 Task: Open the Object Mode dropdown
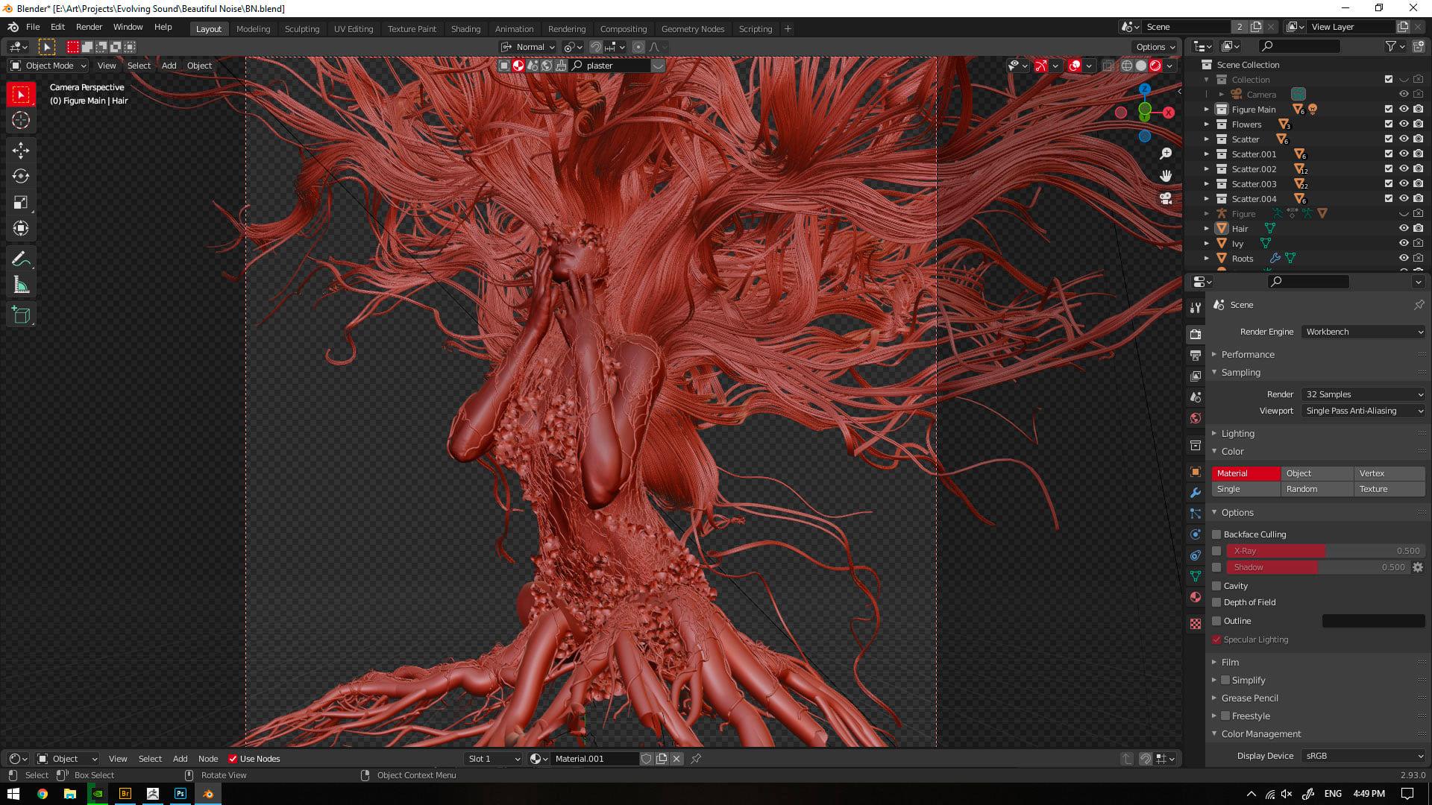[48, 66]
